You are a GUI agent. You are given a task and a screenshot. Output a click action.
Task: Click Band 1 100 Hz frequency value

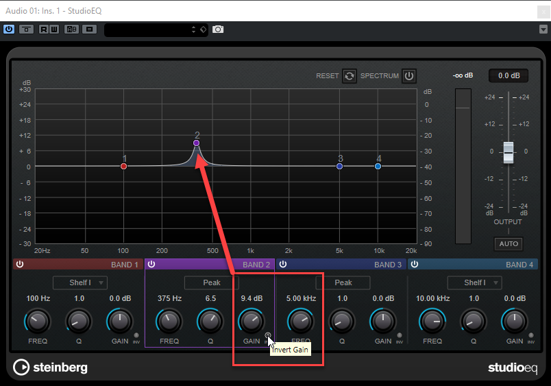click(38, 298)
